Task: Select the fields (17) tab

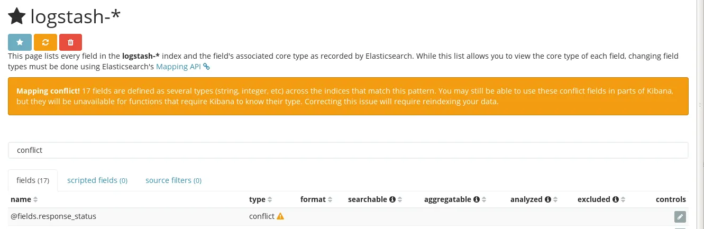Action: (33, 180)
